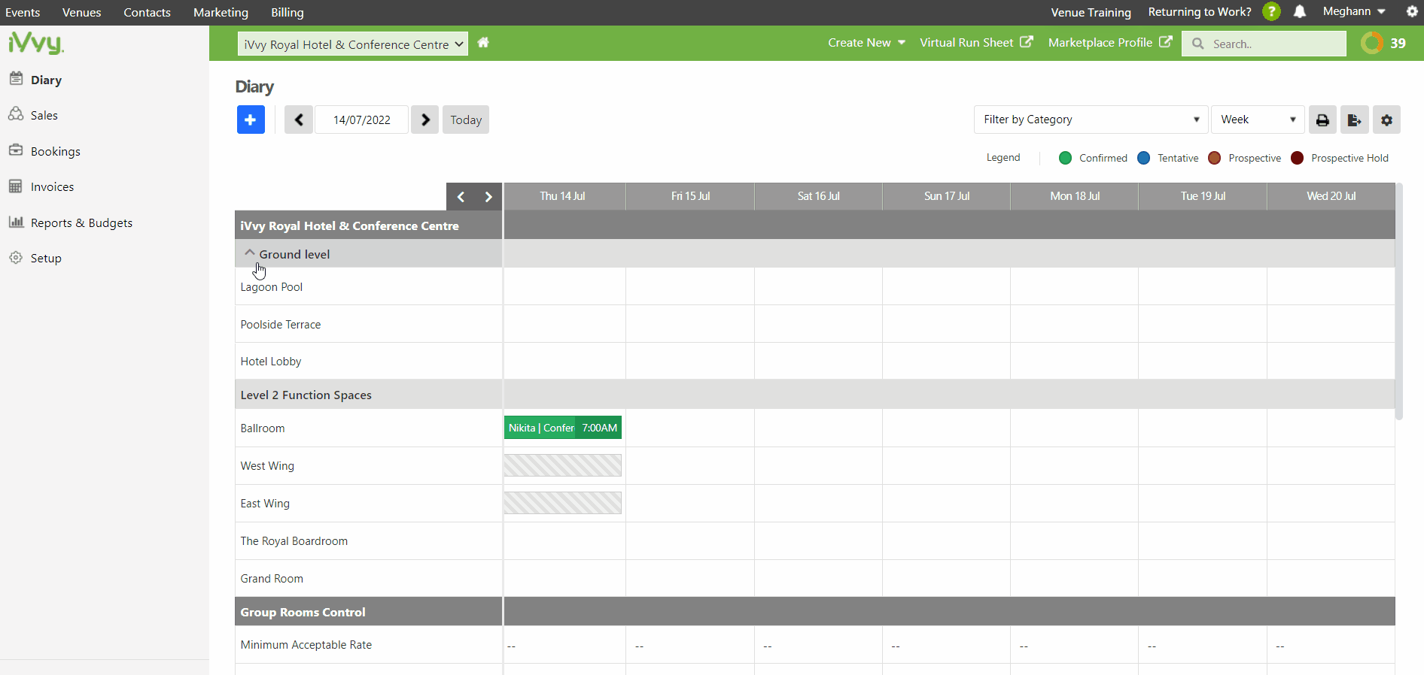Click the date field 14/07/2022
Screen dimensions: 1424x675
tap(362, 120)
